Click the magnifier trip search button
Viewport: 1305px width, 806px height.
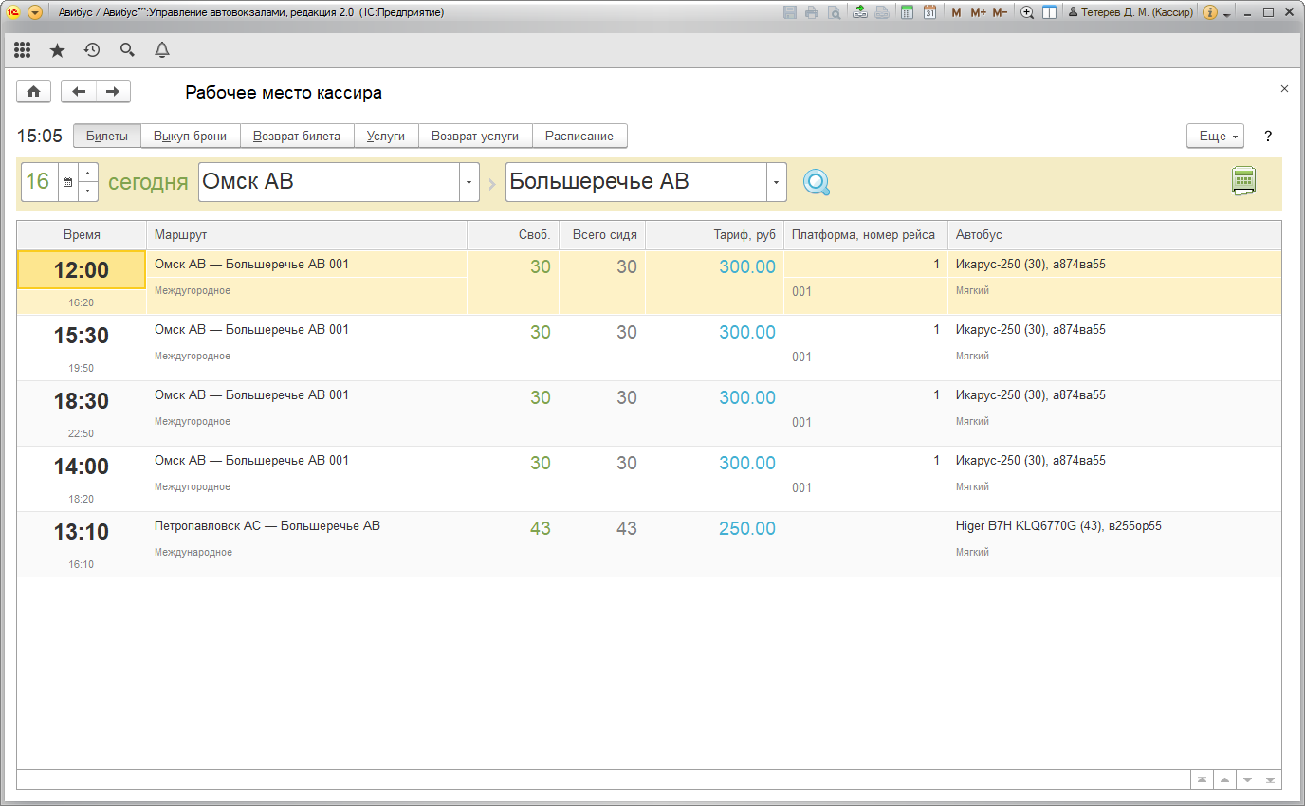pos(816,182)
